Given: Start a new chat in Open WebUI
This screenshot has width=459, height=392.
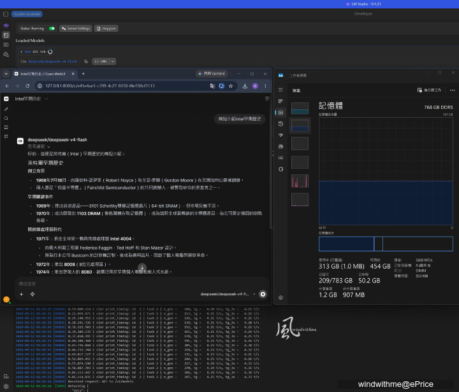Looking at the screenshot, I should pos(6,109).
